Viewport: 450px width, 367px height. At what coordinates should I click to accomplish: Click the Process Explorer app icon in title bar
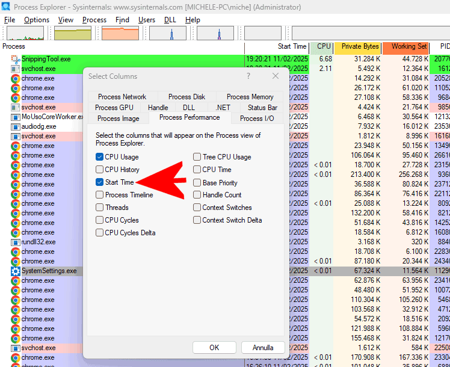tap(5, 6)
